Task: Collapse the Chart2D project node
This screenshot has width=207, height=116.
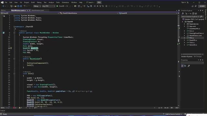Action: (183, 22)
